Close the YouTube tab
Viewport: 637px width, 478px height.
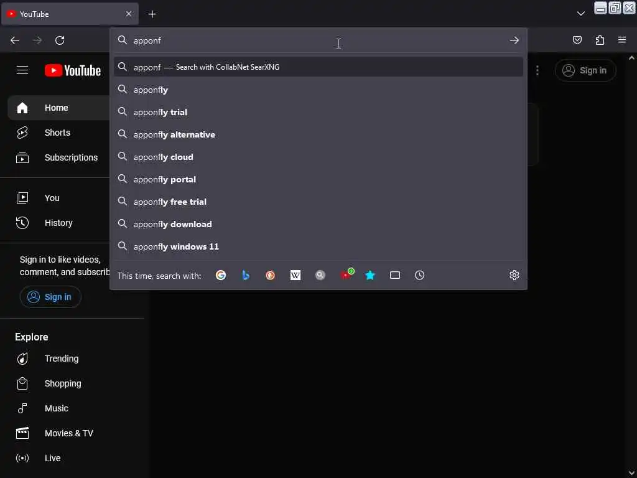pos(129,14)
